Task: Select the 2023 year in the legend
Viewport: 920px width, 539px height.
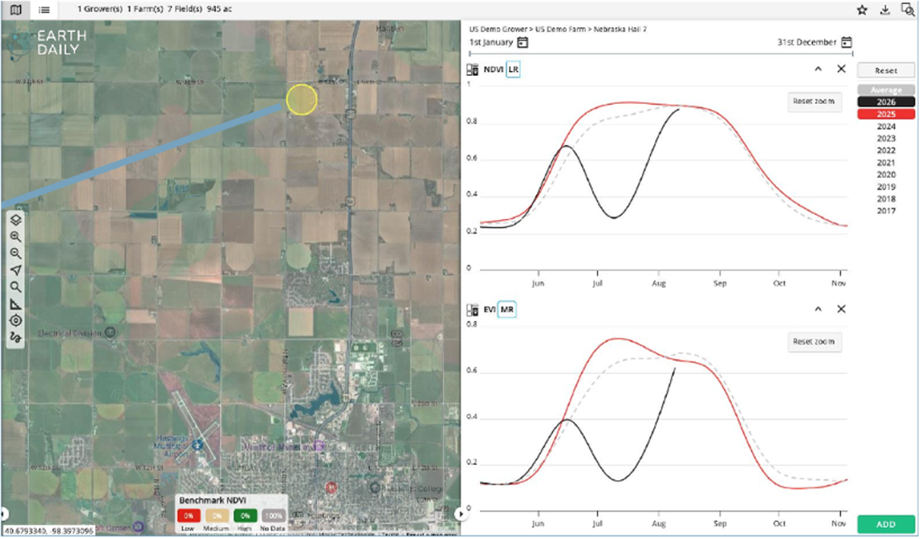Action: point(886,138)
